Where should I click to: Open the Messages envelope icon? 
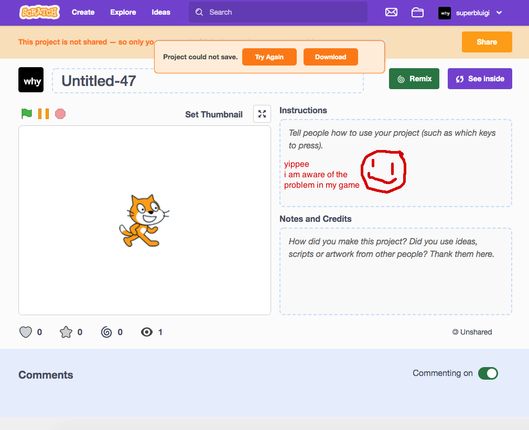click(391, 13)
